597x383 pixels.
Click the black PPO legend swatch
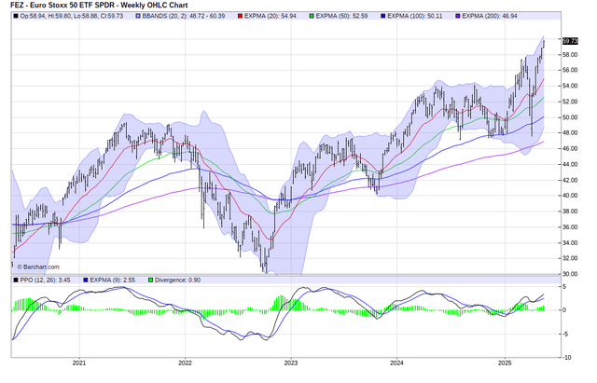tap(16, 280)
